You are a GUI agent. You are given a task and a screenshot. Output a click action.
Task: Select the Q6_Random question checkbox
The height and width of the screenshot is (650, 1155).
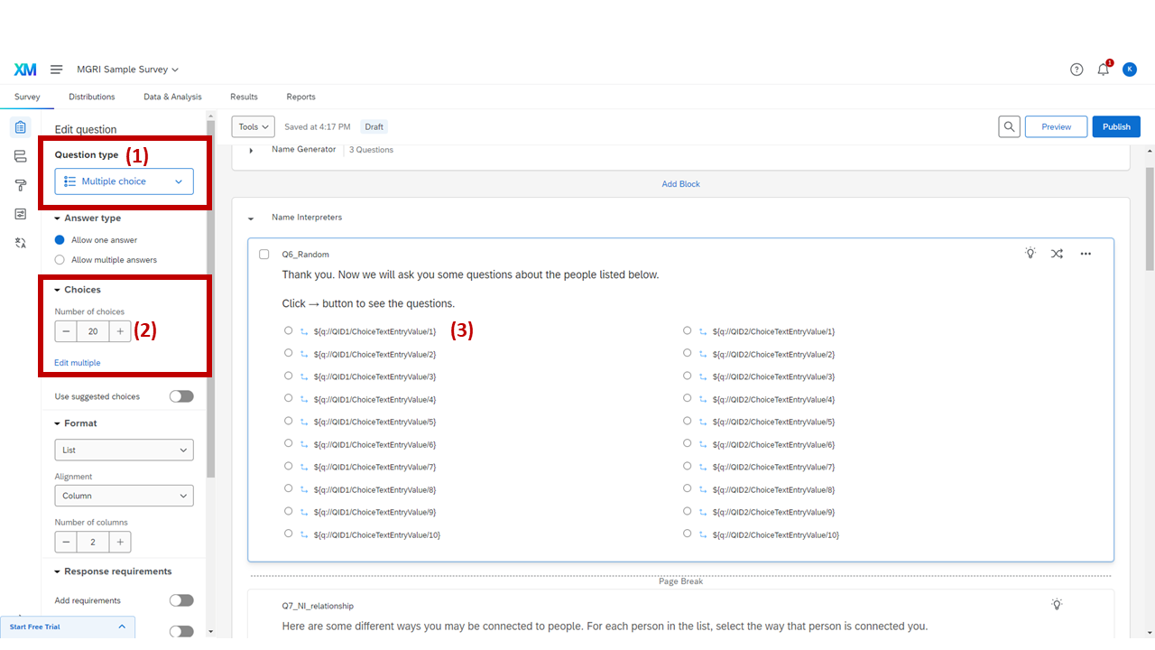pos(263,254)
